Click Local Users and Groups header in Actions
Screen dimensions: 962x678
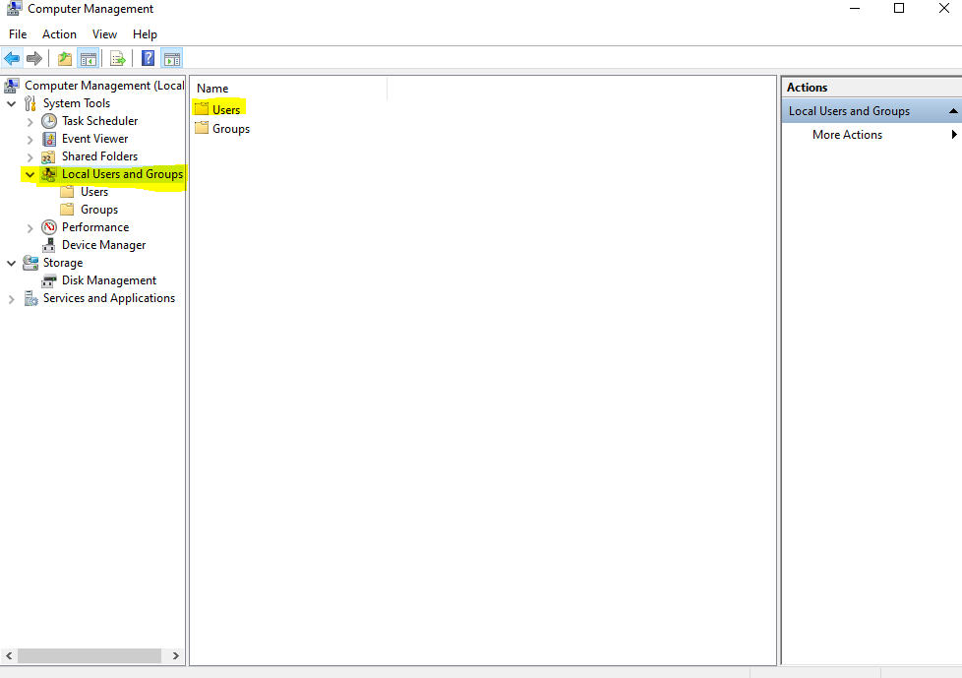pyautogui.click(x=849, y=111)
